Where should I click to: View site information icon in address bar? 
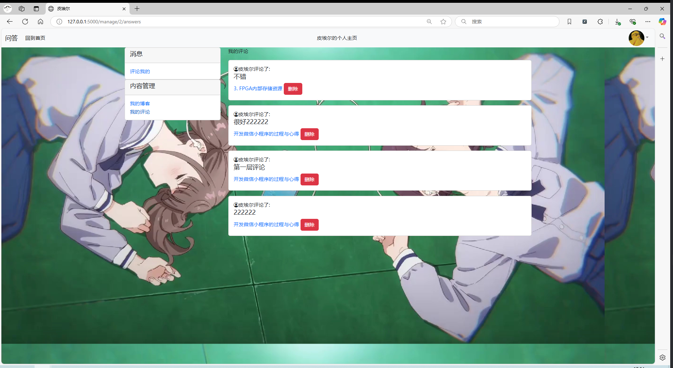(x=59, y=22)
